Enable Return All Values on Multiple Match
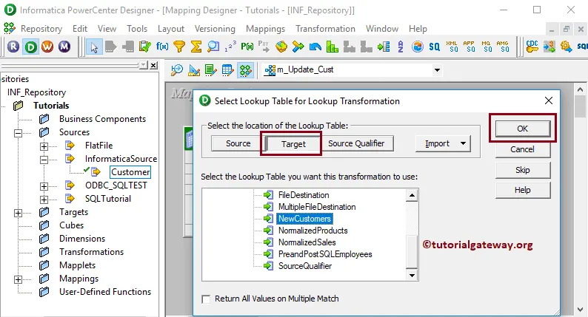 click(206, 299)
